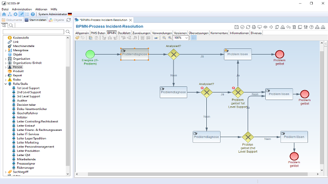Viewport: 328px width, 184px height.
Task: Expand the Organisations-Einheit tree node
Action: 6,63
